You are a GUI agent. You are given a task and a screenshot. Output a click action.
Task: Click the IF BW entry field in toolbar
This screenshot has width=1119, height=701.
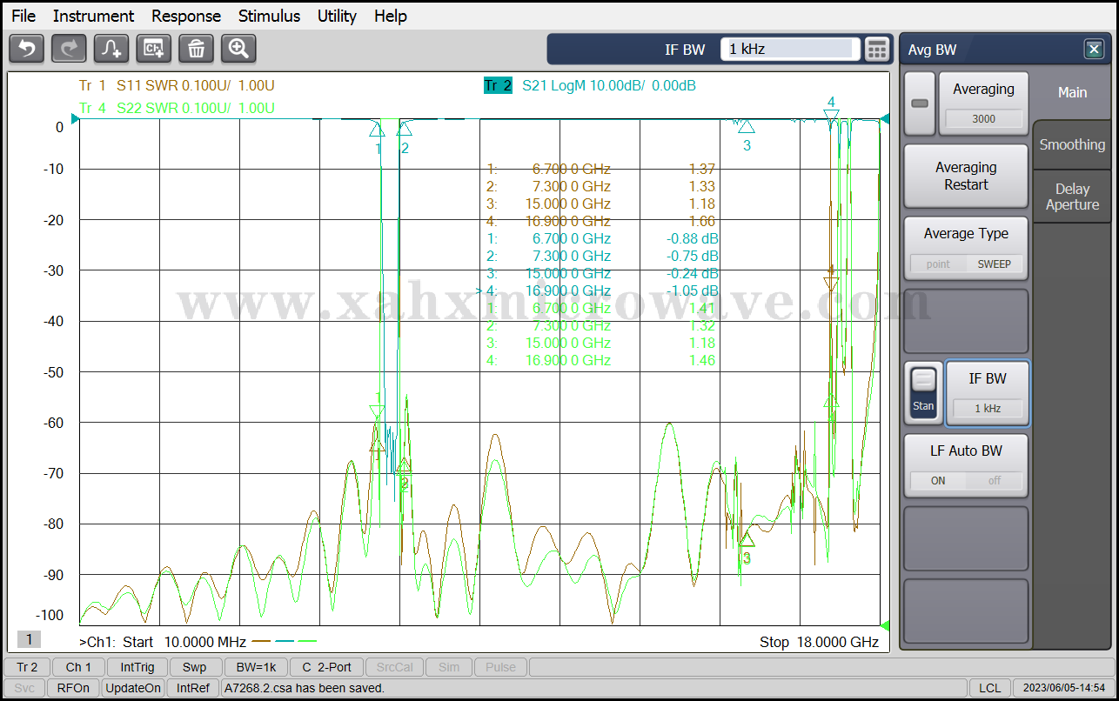(x=790, y=50)
